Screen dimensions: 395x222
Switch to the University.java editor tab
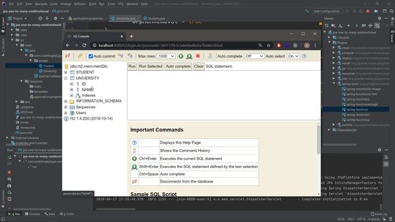[x=125, y=18]
